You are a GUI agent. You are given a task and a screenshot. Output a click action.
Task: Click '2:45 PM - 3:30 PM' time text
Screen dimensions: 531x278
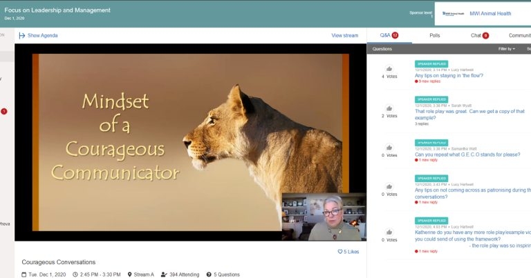coord(100,275)
